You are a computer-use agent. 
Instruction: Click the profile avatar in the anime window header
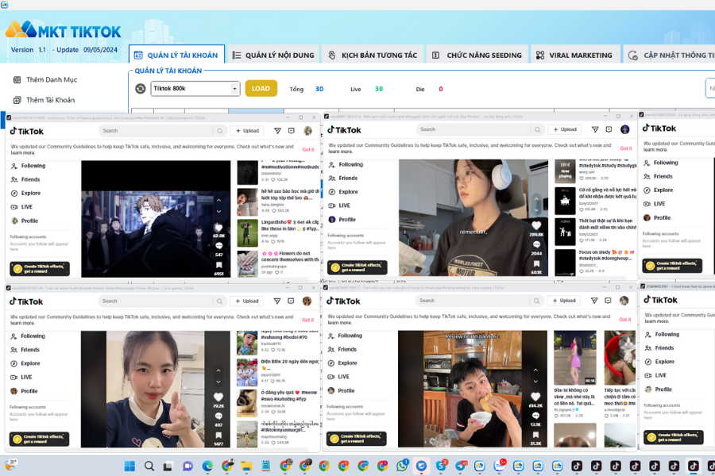[307, 131]
